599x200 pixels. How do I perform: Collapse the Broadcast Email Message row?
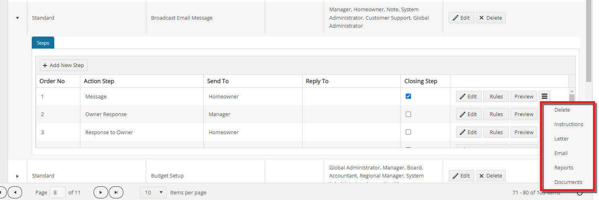[x=17, y=18]
